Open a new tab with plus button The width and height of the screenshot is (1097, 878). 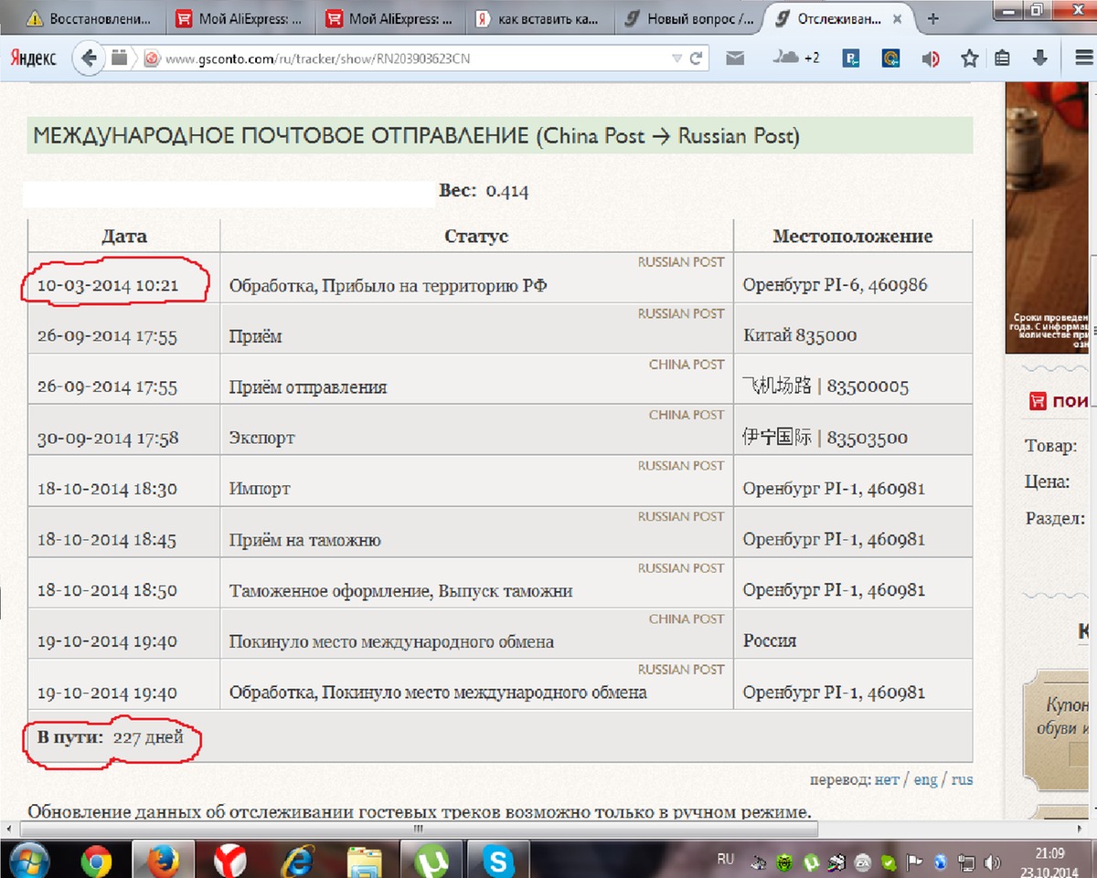tap(932, 18)
